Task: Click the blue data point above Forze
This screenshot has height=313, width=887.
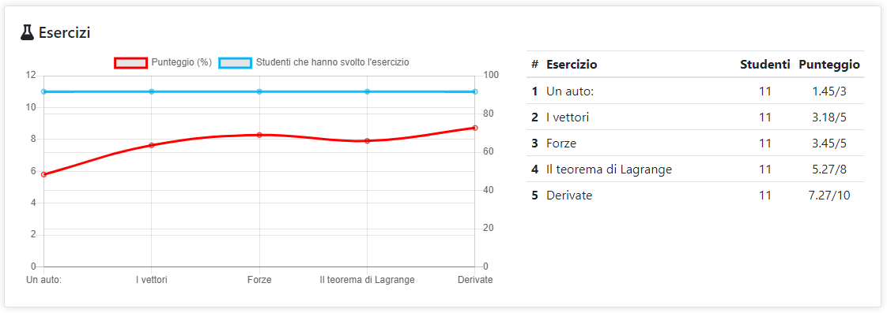Action: (x=259, y=91)
